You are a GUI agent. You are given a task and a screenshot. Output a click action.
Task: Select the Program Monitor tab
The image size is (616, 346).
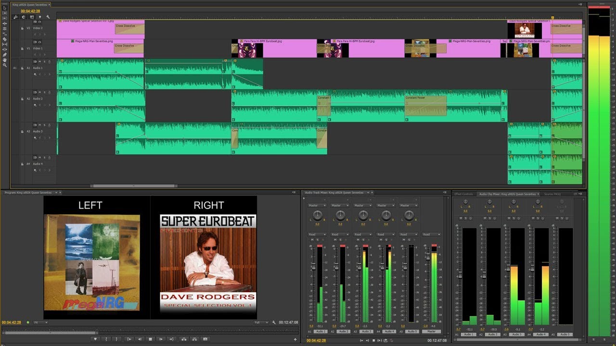pyautogui.click(x=28, y=193)
